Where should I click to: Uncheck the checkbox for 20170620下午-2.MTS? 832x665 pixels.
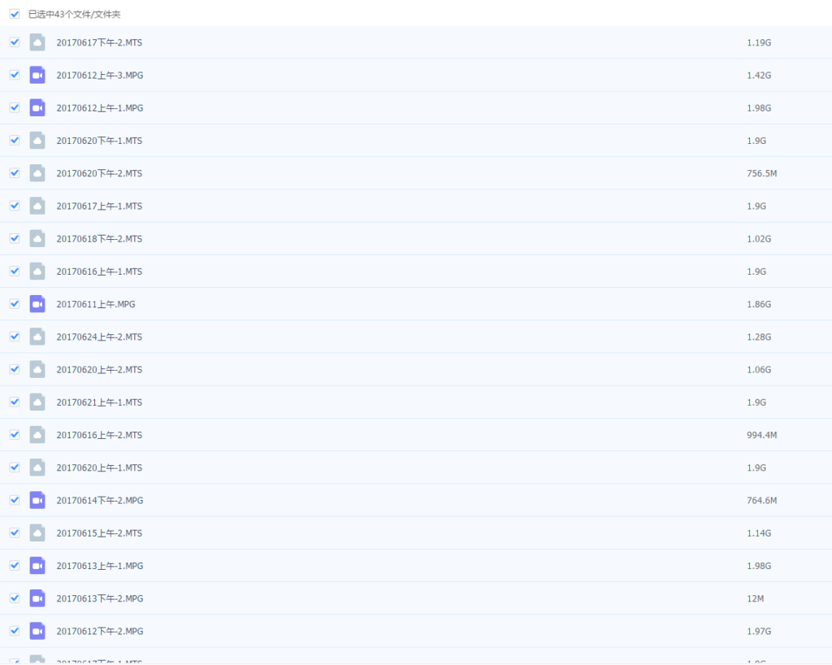pyautogui.click(x=15, y=173)
